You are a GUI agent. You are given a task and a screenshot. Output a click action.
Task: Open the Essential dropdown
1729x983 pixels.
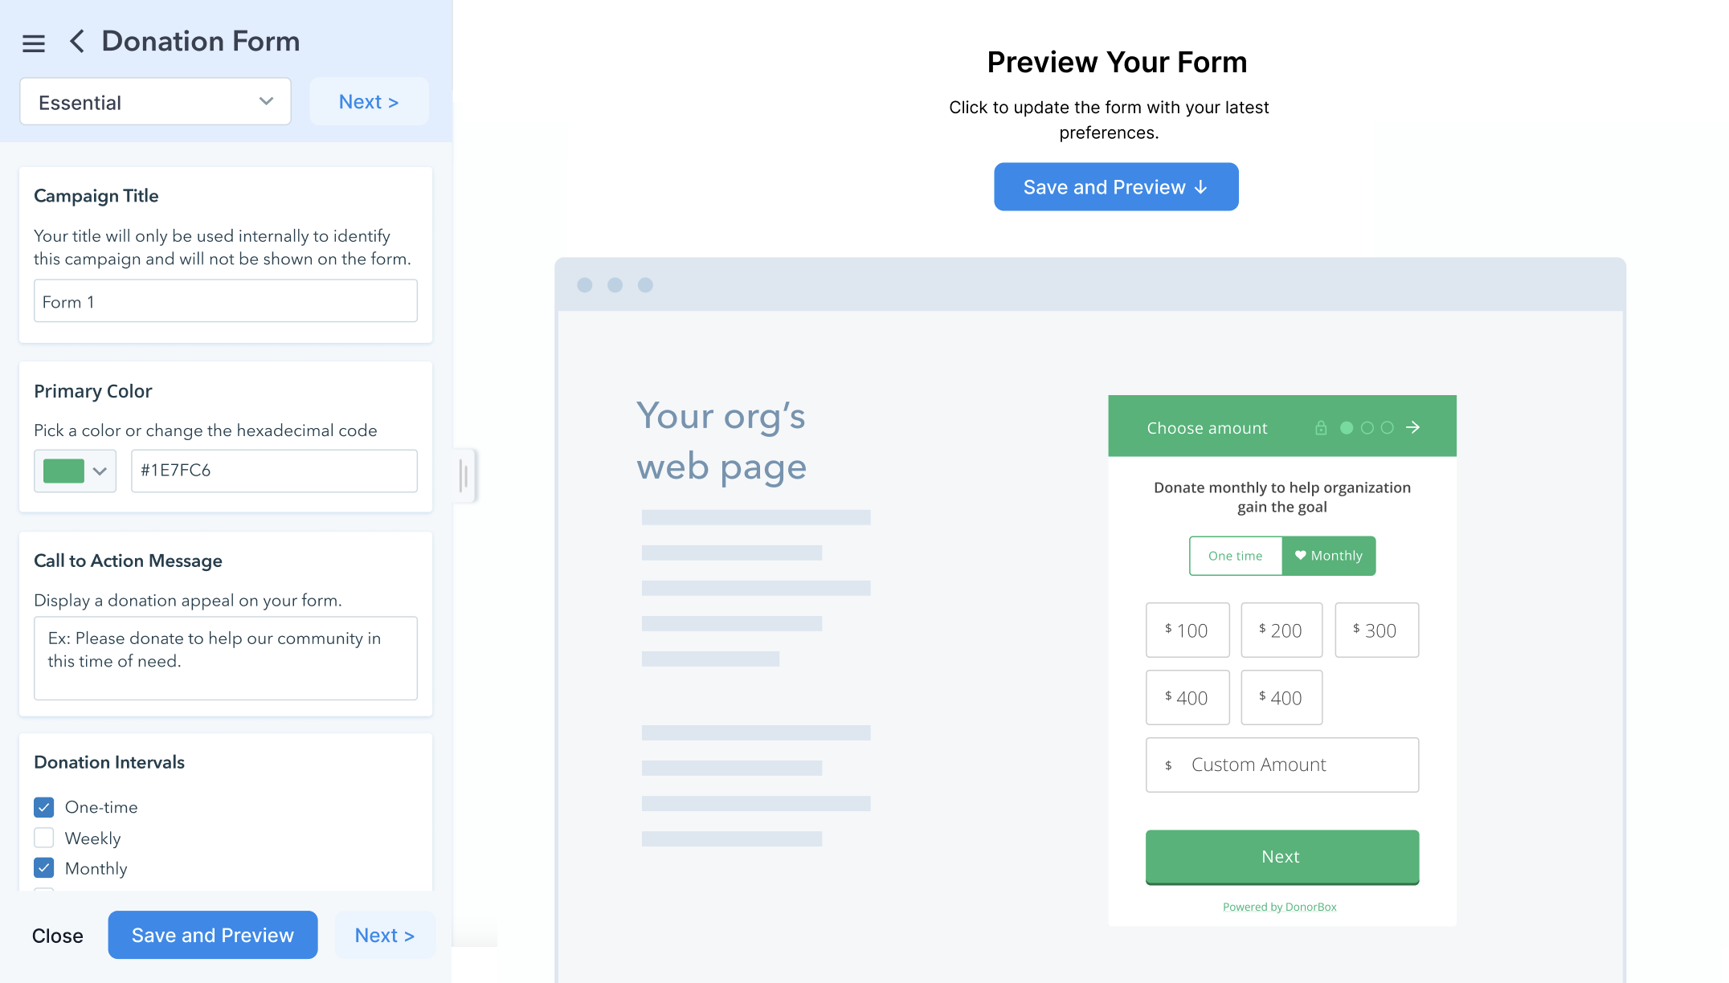155,102
